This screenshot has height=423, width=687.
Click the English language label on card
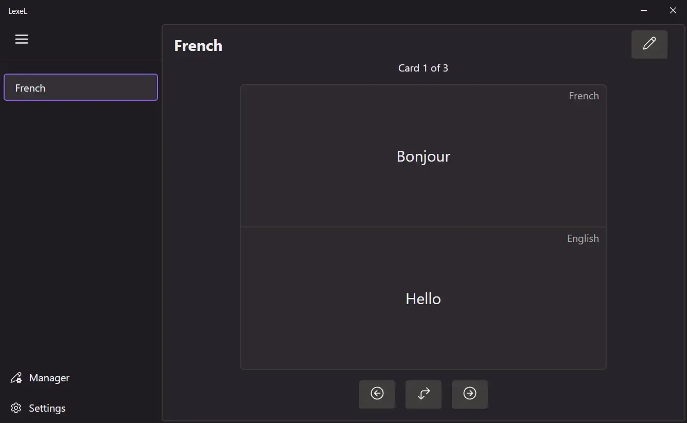[x=583, y=238]
